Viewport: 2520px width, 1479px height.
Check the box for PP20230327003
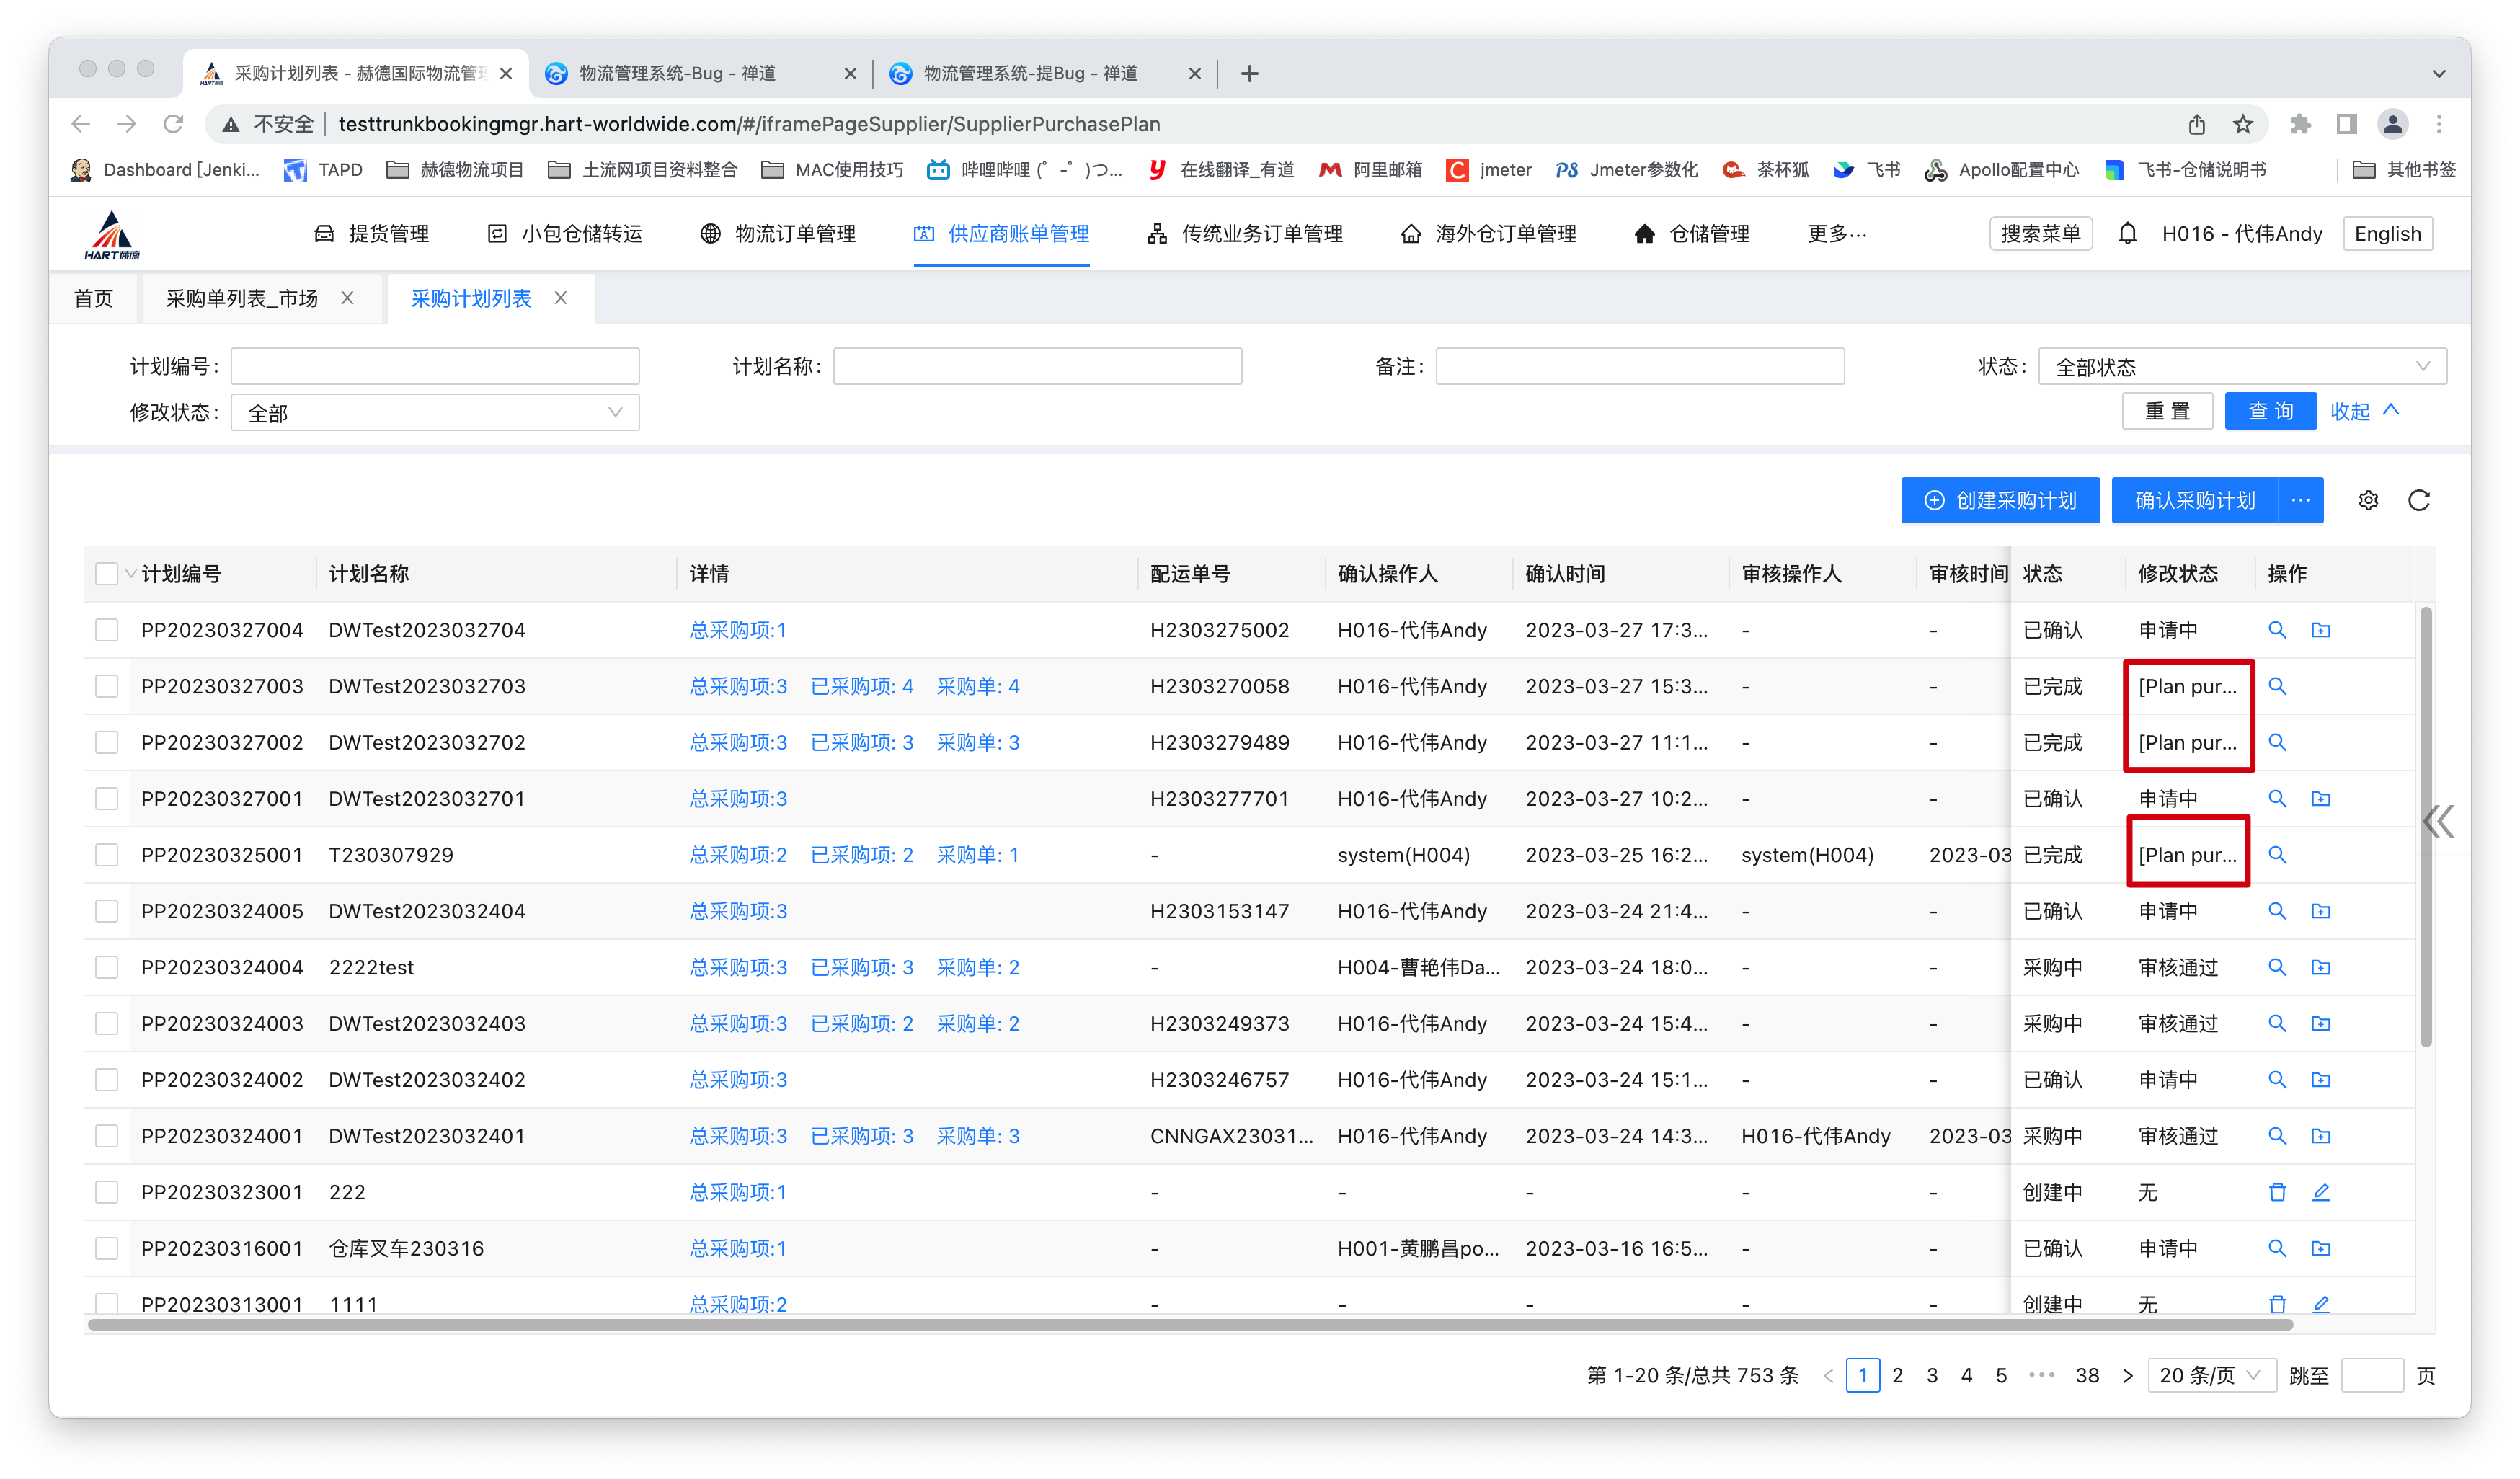(x=107, y=686)
